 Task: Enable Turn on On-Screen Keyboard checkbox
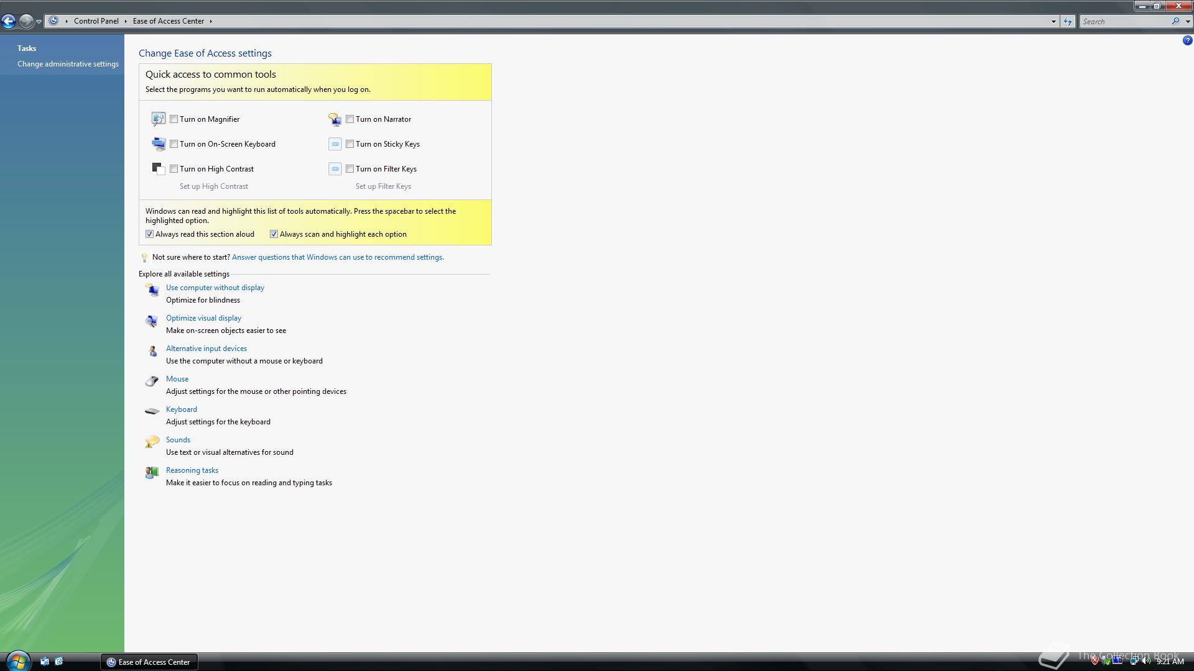174,144
